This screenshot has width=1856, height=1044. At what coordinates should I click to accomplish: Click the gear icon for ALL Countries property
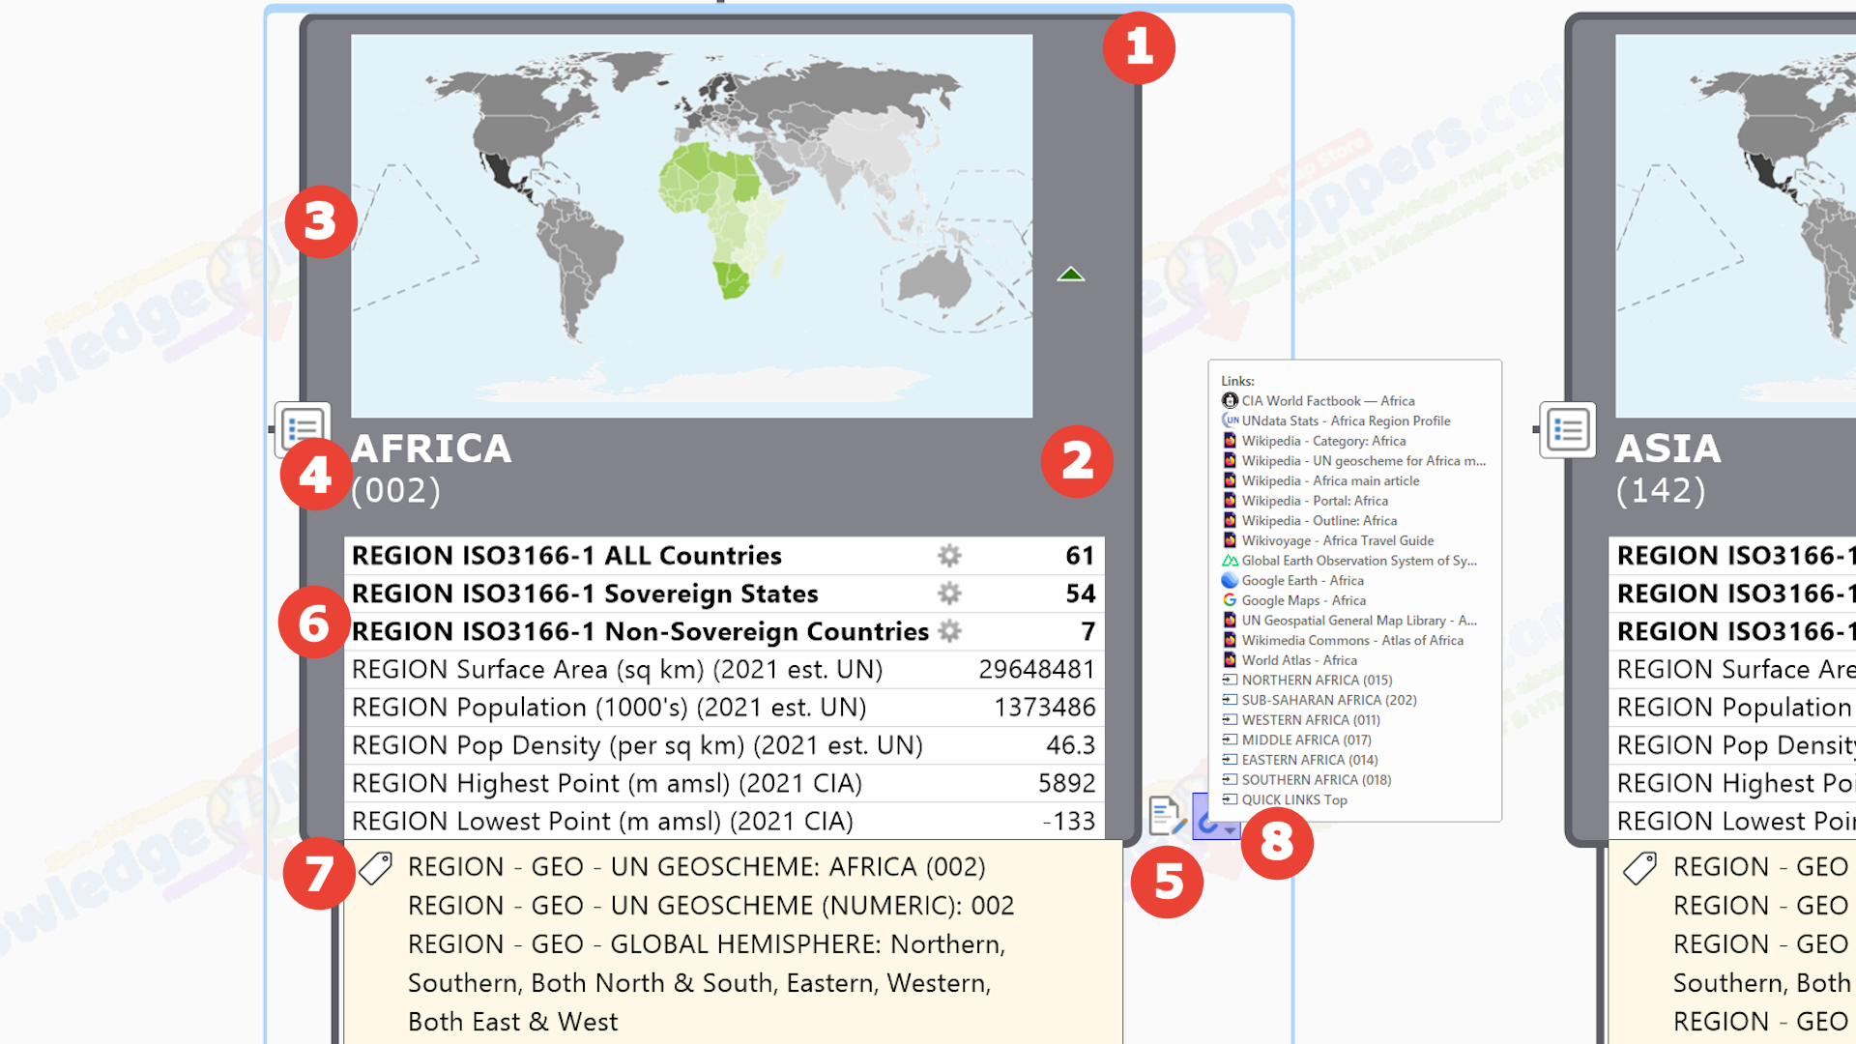click(x=949, y=556)
